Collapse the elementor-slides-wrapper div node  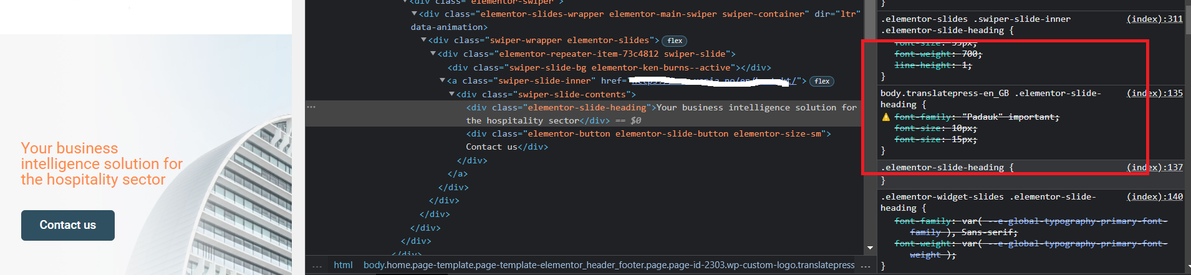click(x=414, y=14)
